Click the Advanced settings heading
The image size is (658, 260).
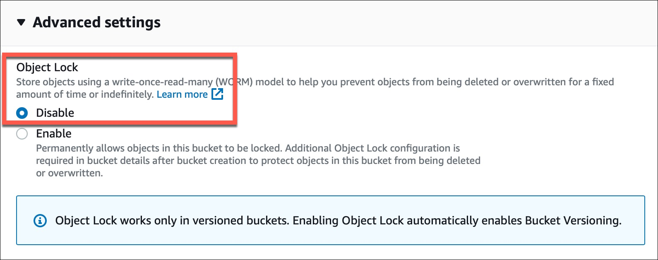97,22
